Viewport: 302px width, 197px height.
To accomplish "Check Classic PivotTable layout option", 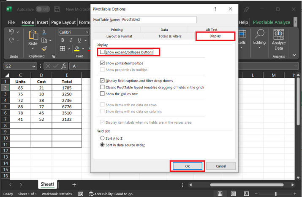I will point(102,87).
